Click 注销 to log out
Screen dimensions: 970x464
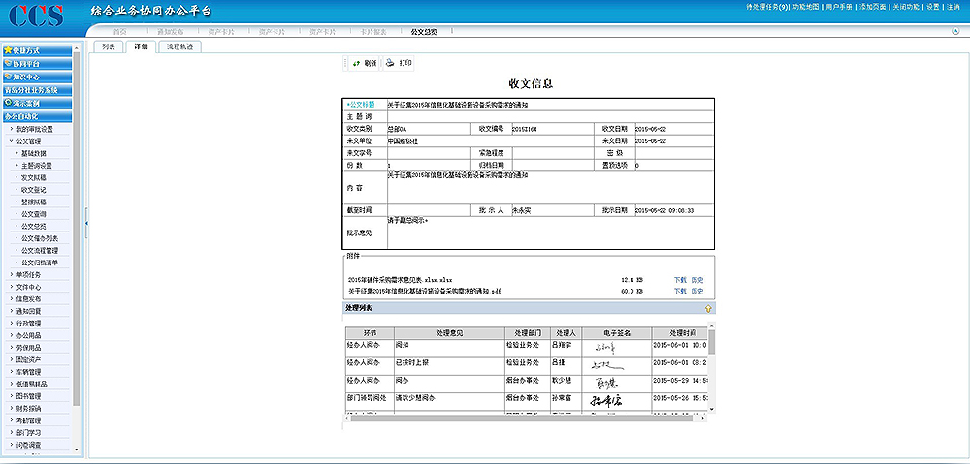pyautogui.click(x=953, y=6)
